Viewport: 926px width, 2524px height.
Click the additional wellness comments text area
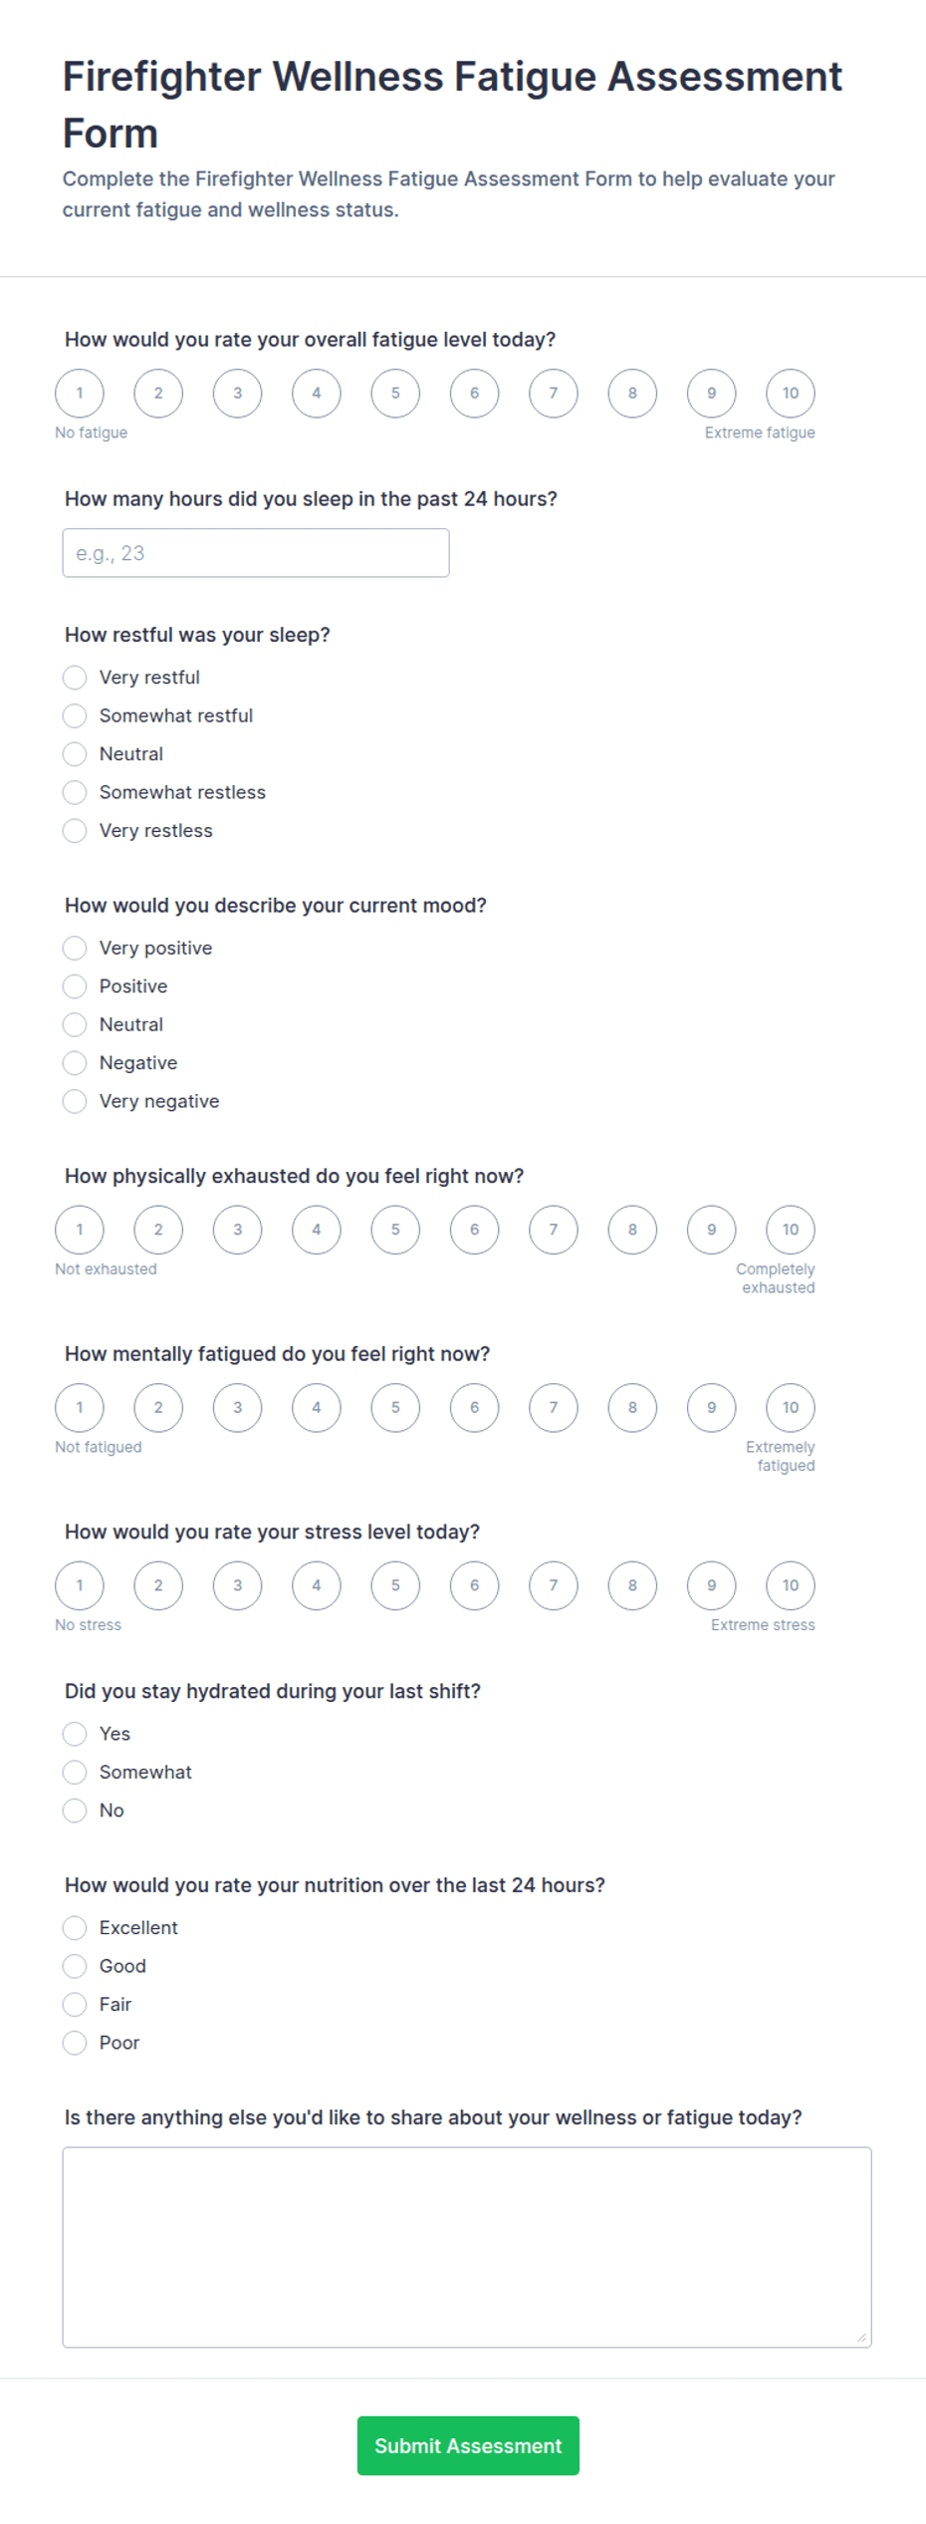click(x=467, y=2247)
